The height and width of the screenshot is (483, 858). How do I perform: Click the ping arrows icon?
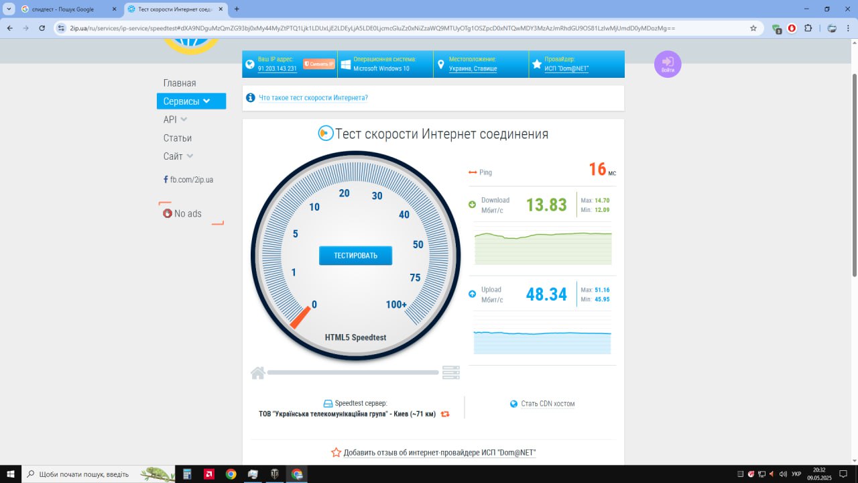pos(473,172)
